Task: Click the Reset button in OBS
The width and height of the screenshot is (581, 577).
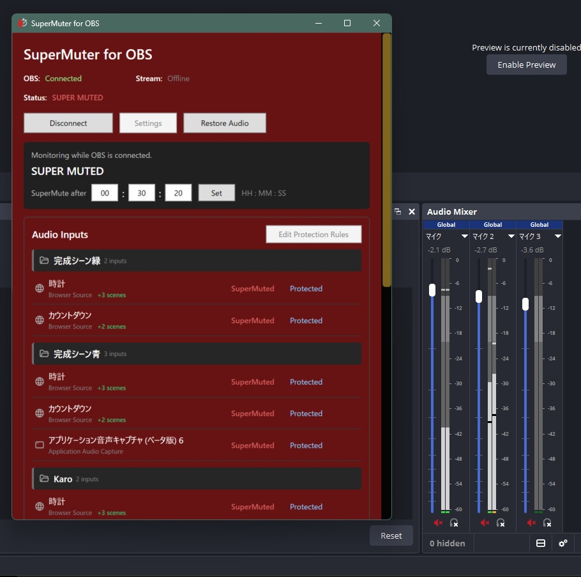Action: coord(391,536)
